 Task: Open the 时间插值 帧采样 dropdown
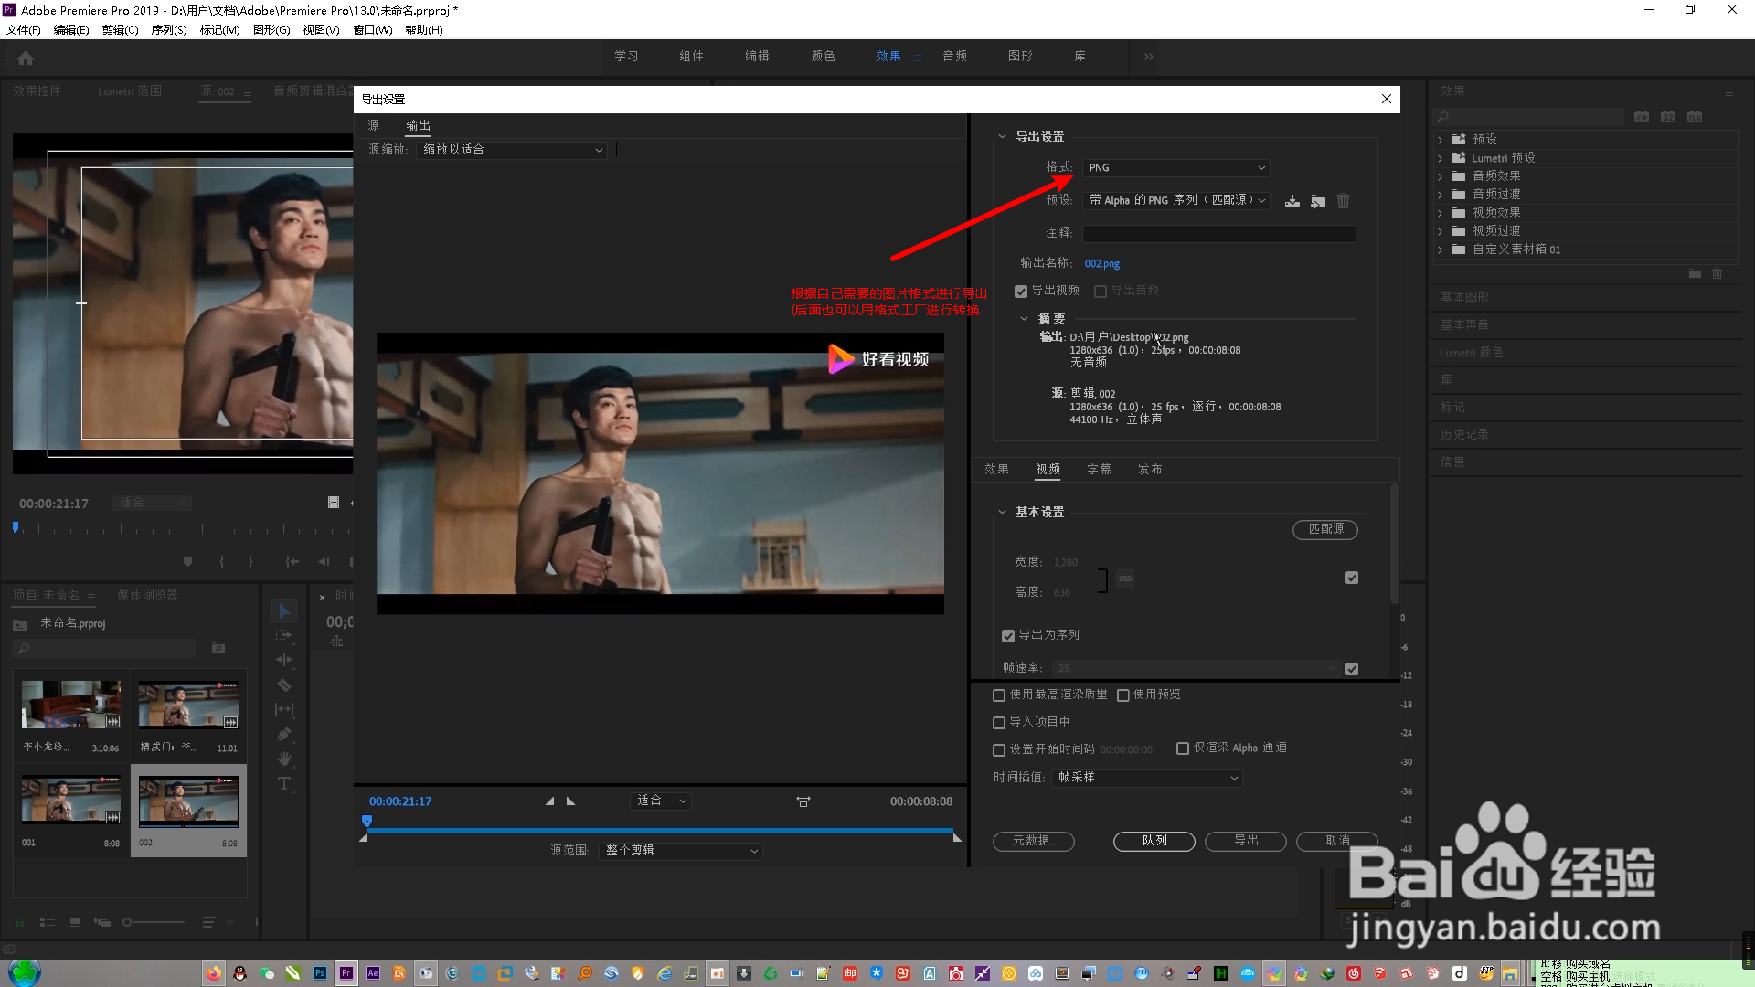1147,778
